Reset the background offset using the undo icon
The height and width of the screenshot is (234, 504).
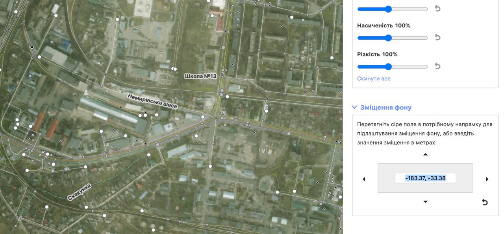(485, 202)
